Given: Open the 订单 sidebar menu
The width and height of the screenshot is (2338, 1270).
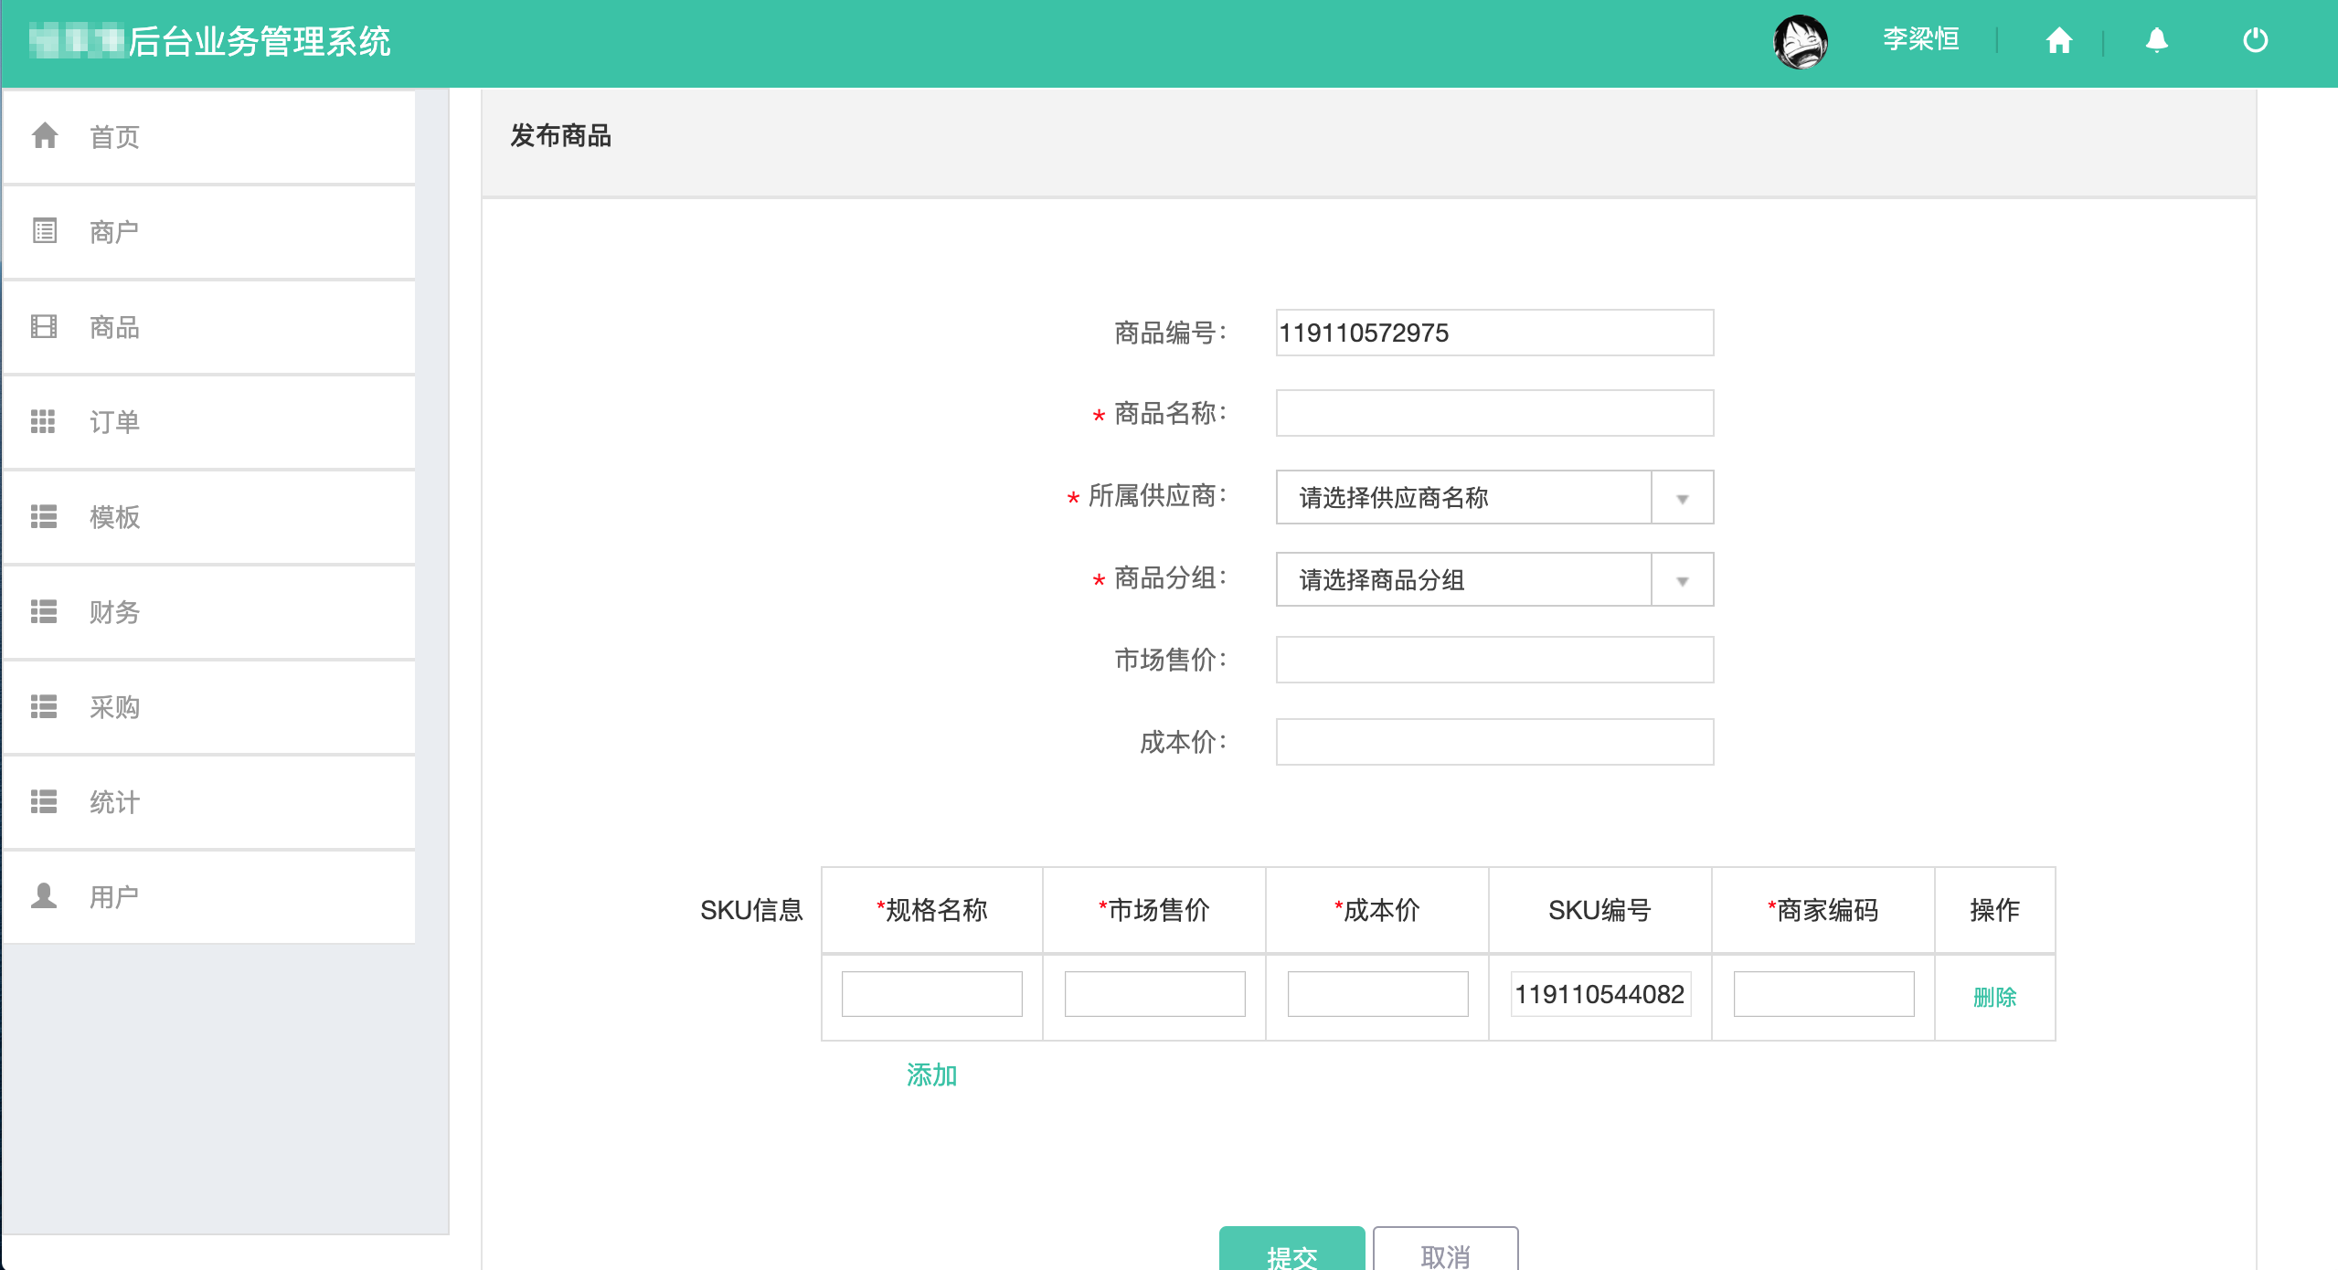Looking at the screenshot, I should pos(209,422).
